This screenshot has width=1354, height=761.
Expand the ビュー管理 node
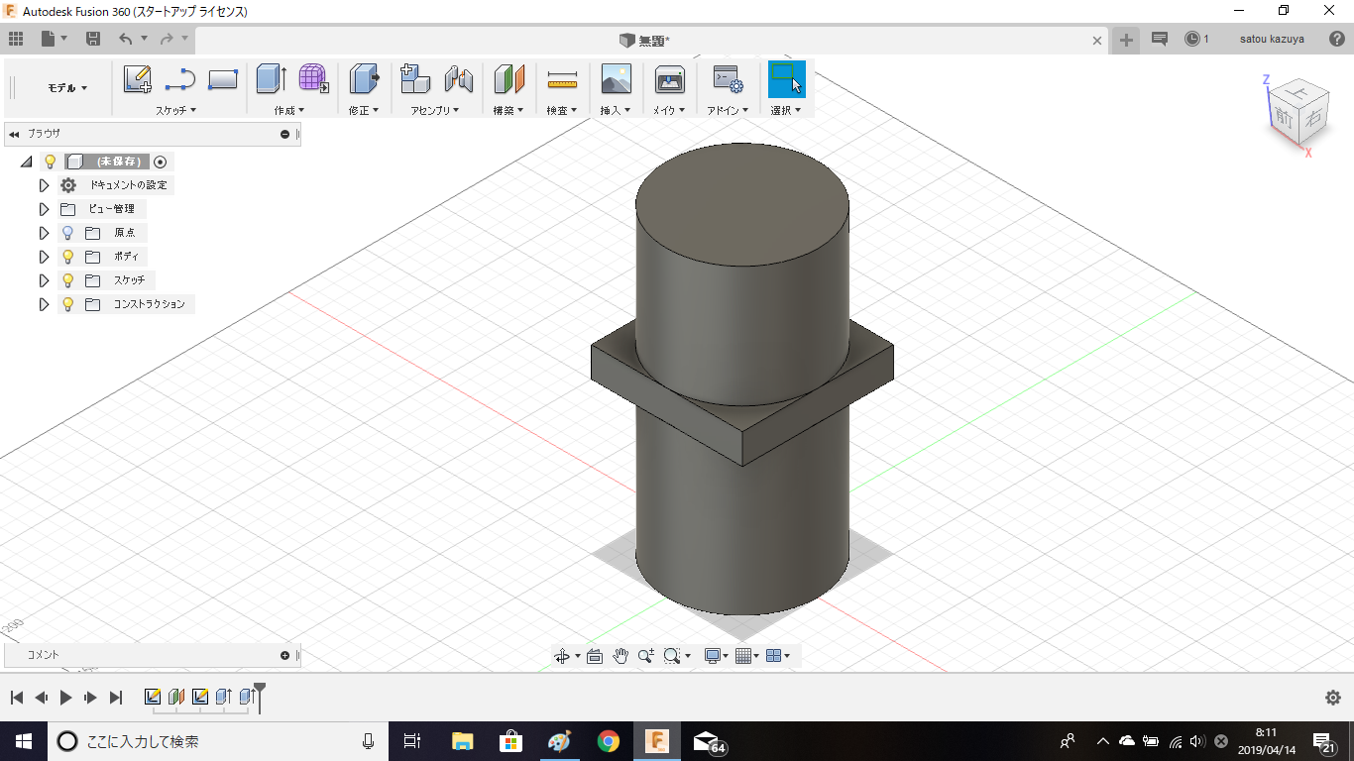(x=44, y=209)
